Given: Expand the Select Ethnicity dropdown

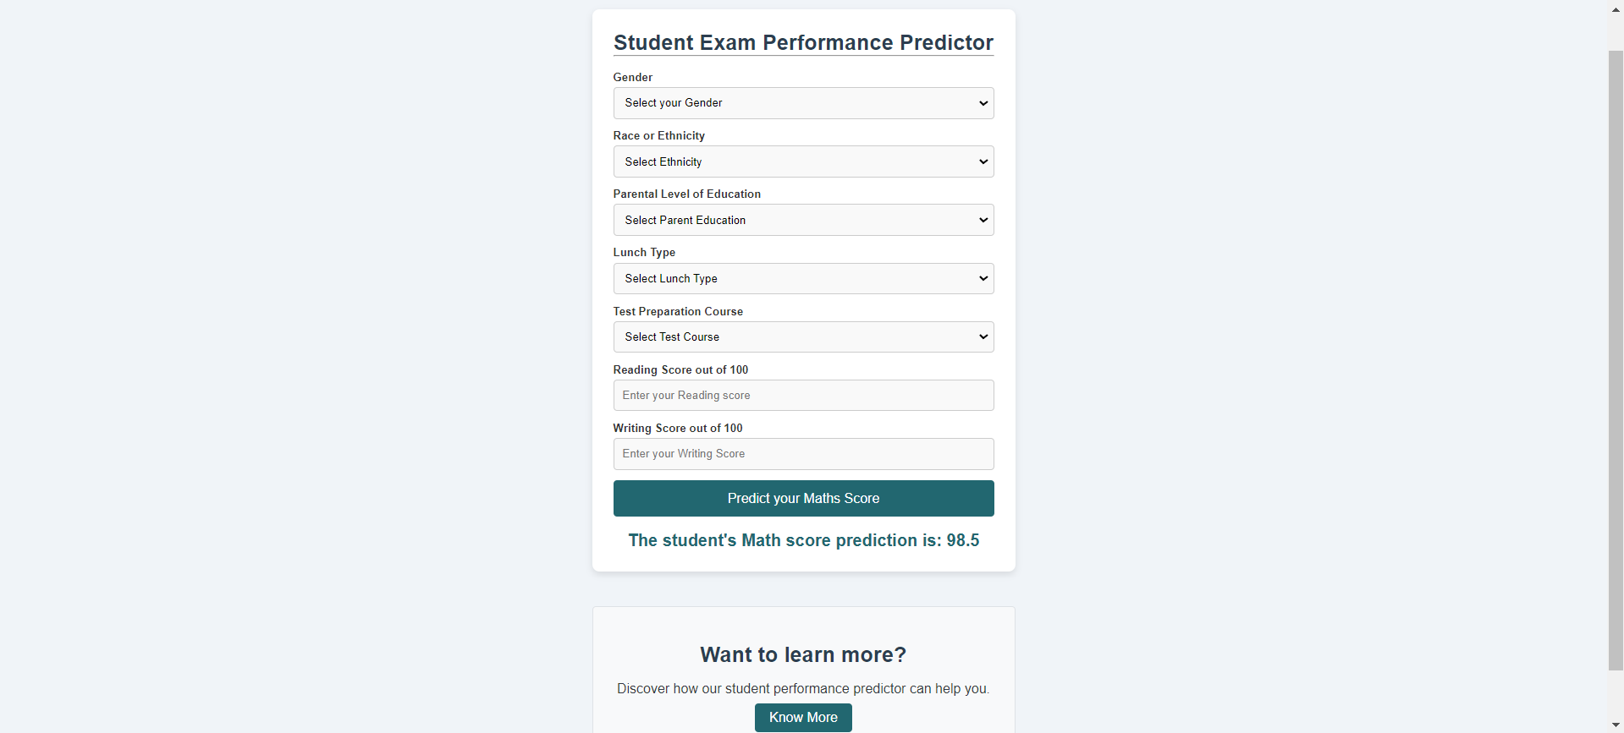Looking at the screenshot, I should (803, 161).
